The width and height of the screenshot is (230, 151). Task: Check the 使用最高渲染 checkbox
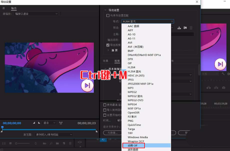click(x=105, y=105)
